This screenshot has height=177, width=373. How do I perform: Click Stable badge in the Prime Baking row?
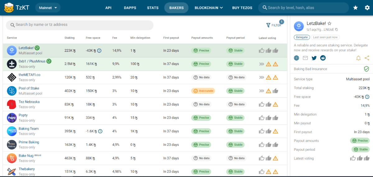236,145
